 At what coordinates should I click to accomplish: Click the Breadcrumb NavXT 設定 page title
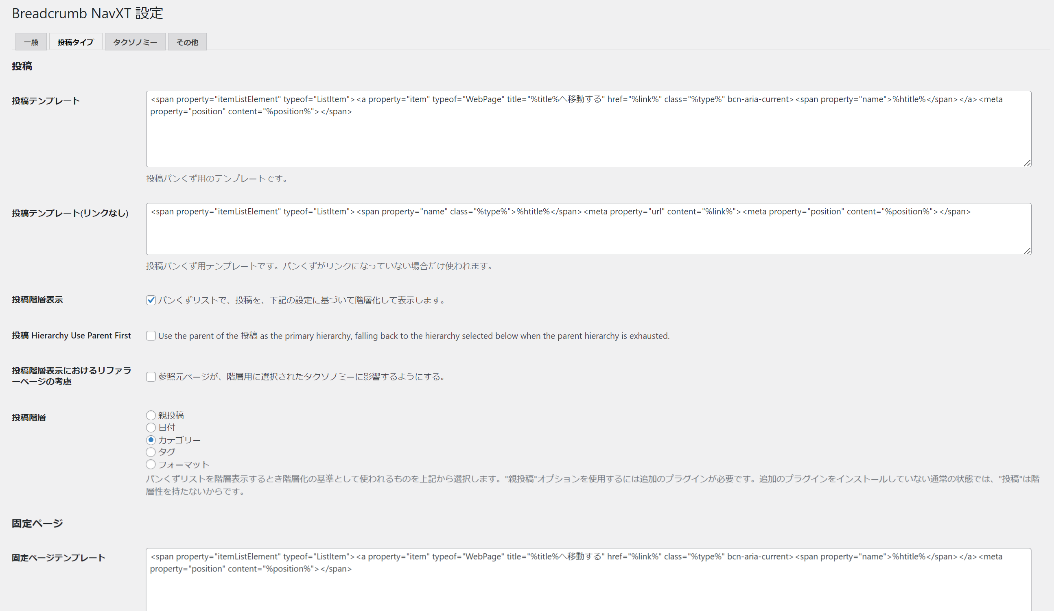[87, 13]
